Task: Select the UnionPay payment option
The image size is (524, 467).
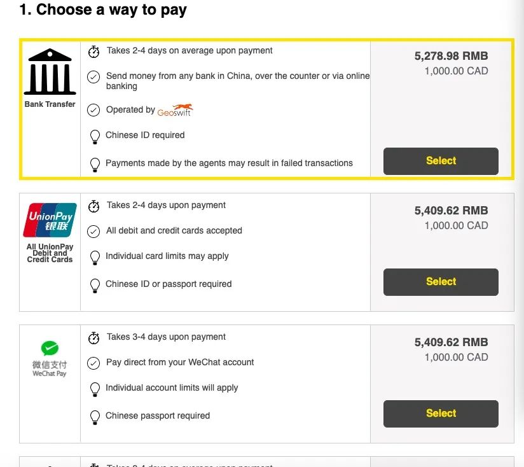Action: tap(441, 282)
